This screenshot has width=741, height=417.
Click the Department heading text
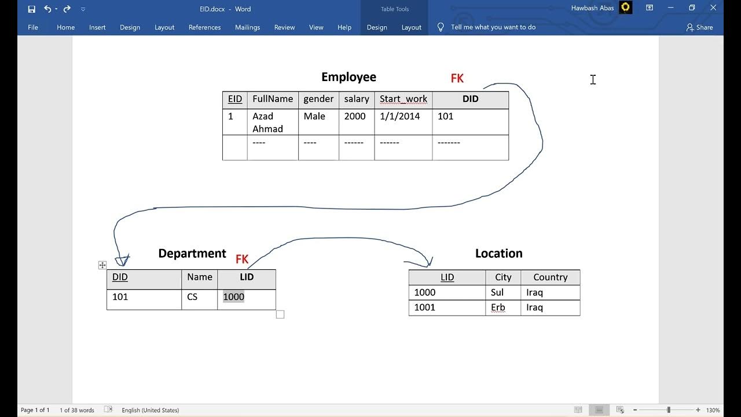click(192, 254)
